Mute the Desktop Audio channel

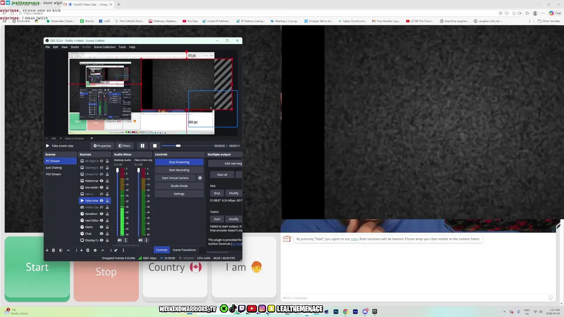tap(119, 240)
